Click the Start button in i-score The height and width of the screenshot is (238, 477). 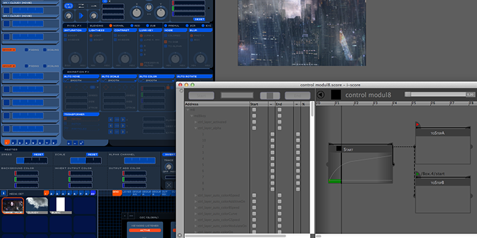pyautogui.click(x=201, y=96)
